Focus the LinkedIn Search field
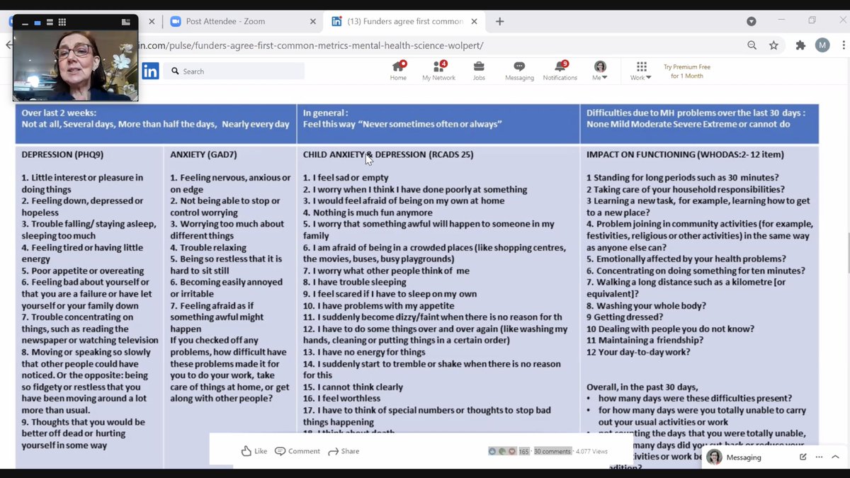The width and height of the screenshot is (850, 478). (x=234, y=71)
